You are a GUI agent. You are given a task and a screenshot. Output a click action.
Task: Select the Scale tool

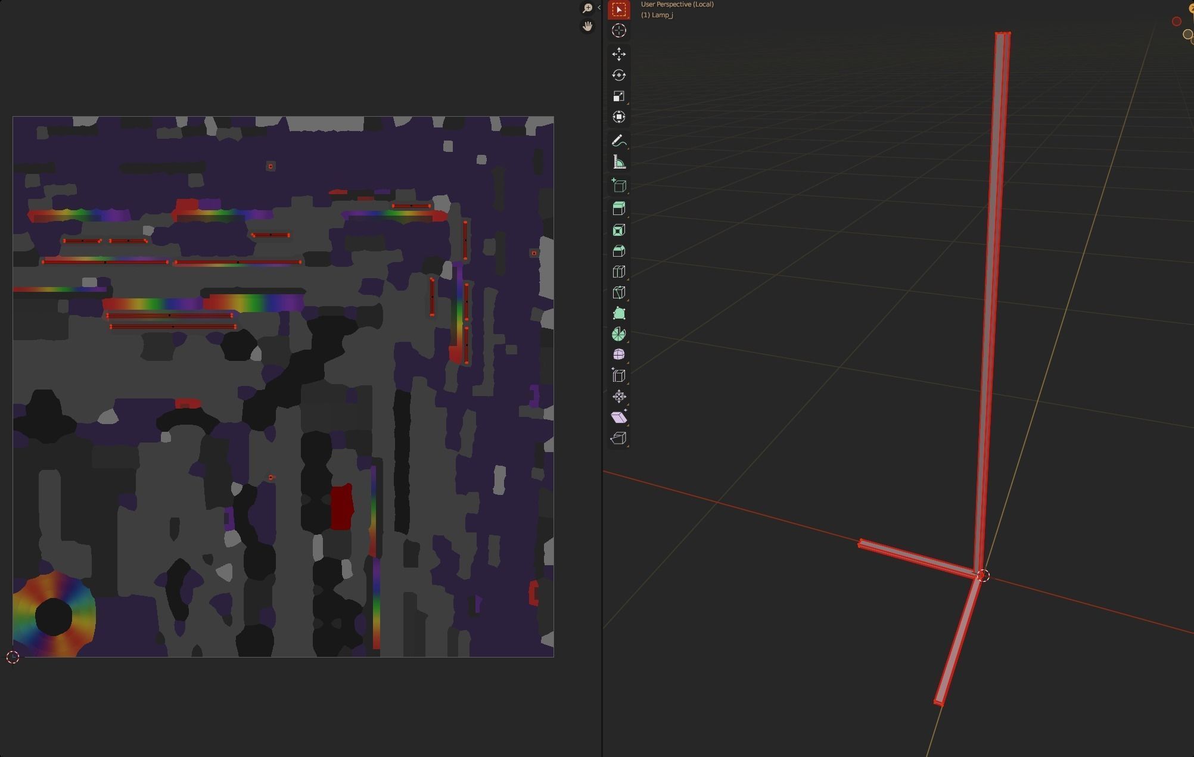(618, 96)
